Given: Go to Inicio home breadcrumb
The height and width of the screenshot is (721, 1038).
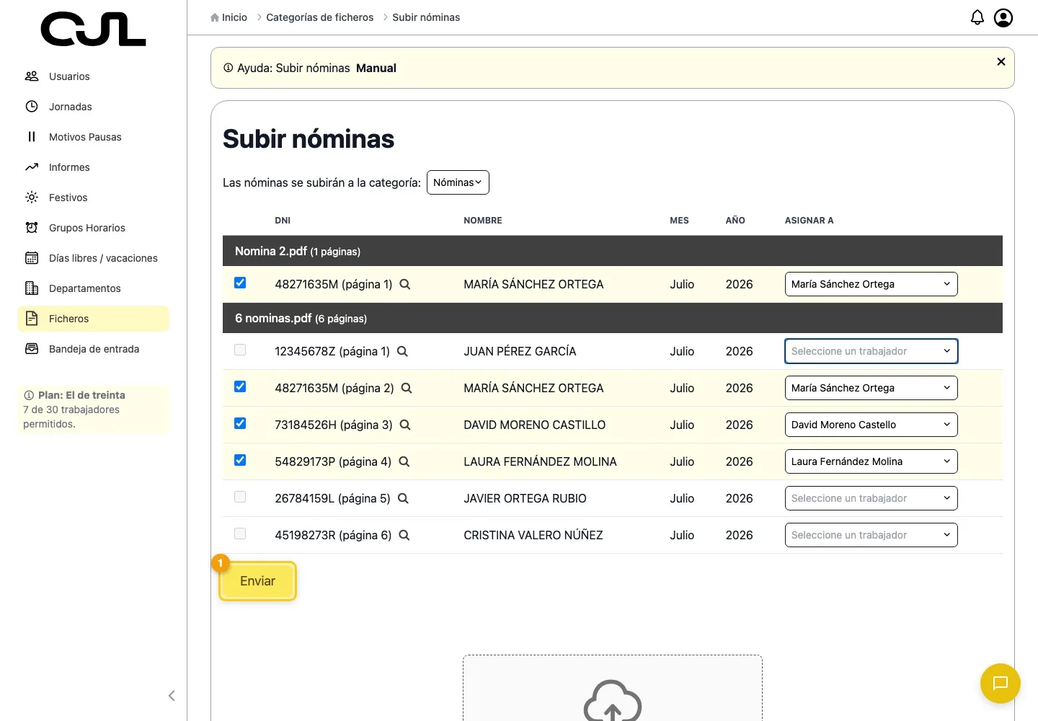Looking at the screenshot, I should coord(229,17).
